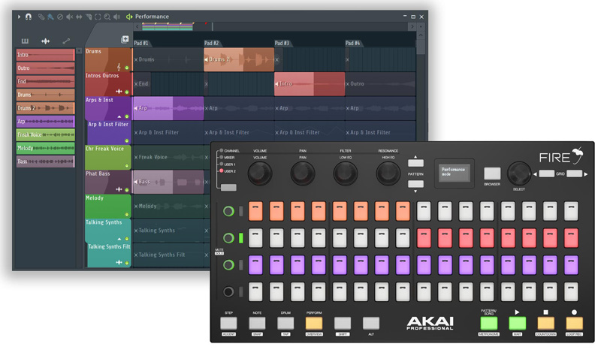Image resolution: width=601 pixels, height=353 pixels.
Task: Toggle the magnet snap icon
Action: point(29,17)
